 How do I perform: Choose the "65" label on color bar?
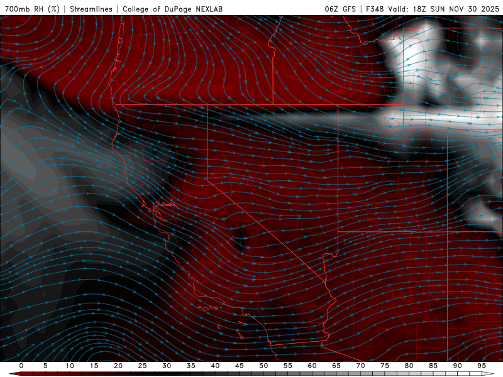[336, 366]
